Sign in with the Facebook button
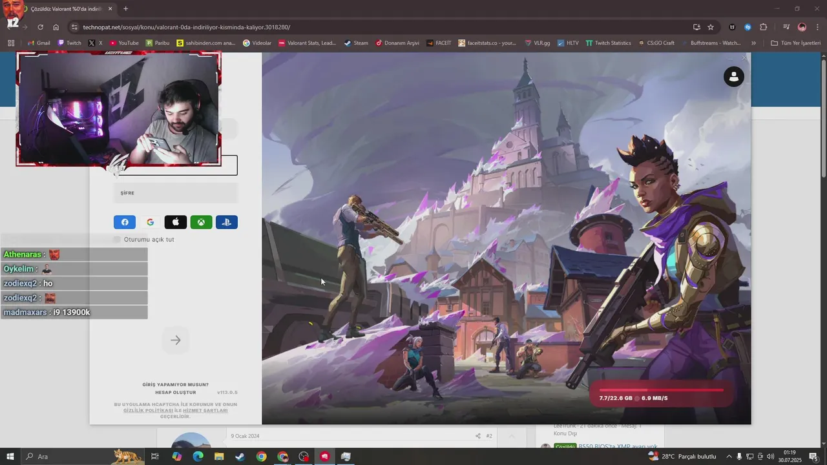Viewport: 827px width, 465px height. click(x=125, y=222)
